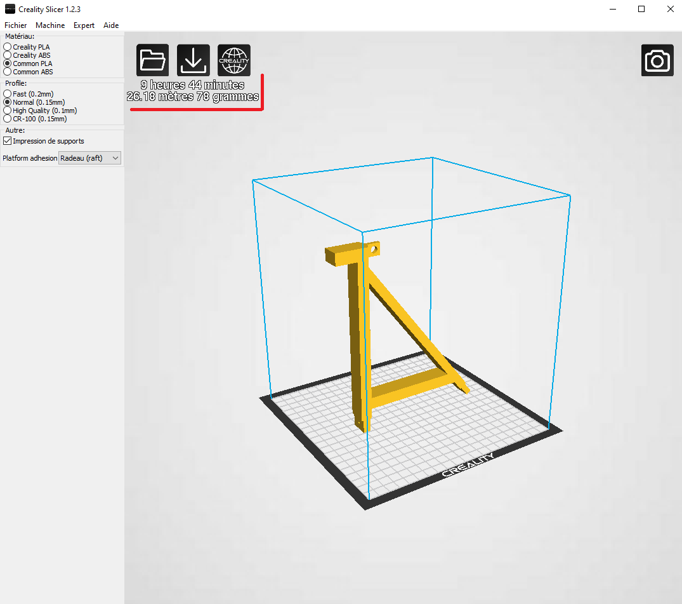Open the load model folder icon
Screen dimensions: 682x604
pos(153,60)
